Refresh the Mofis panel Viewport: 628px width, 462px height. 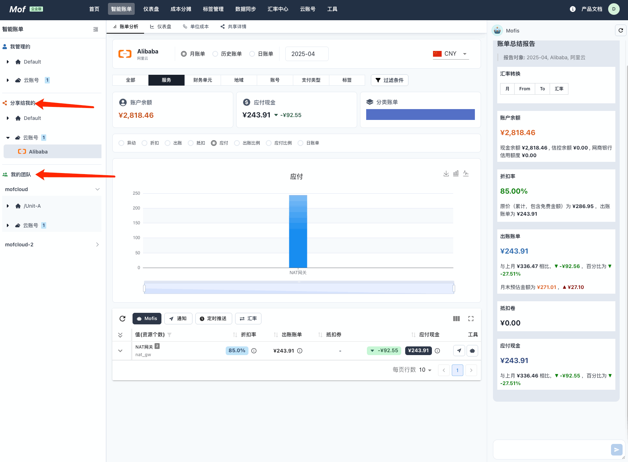tap(621, 30)
